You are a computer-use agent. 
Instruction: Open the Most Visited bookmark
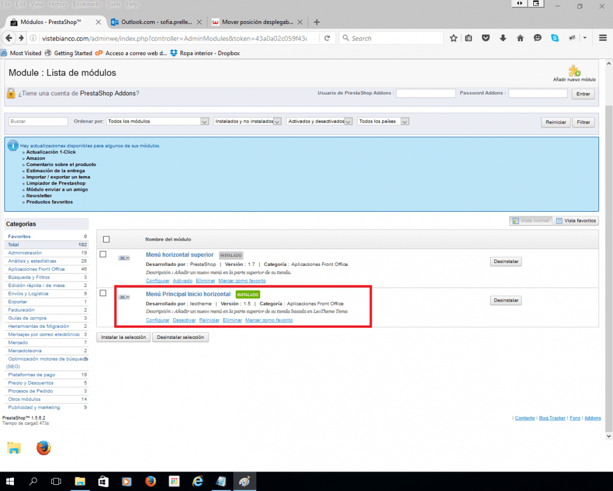(x=21, y=53)
